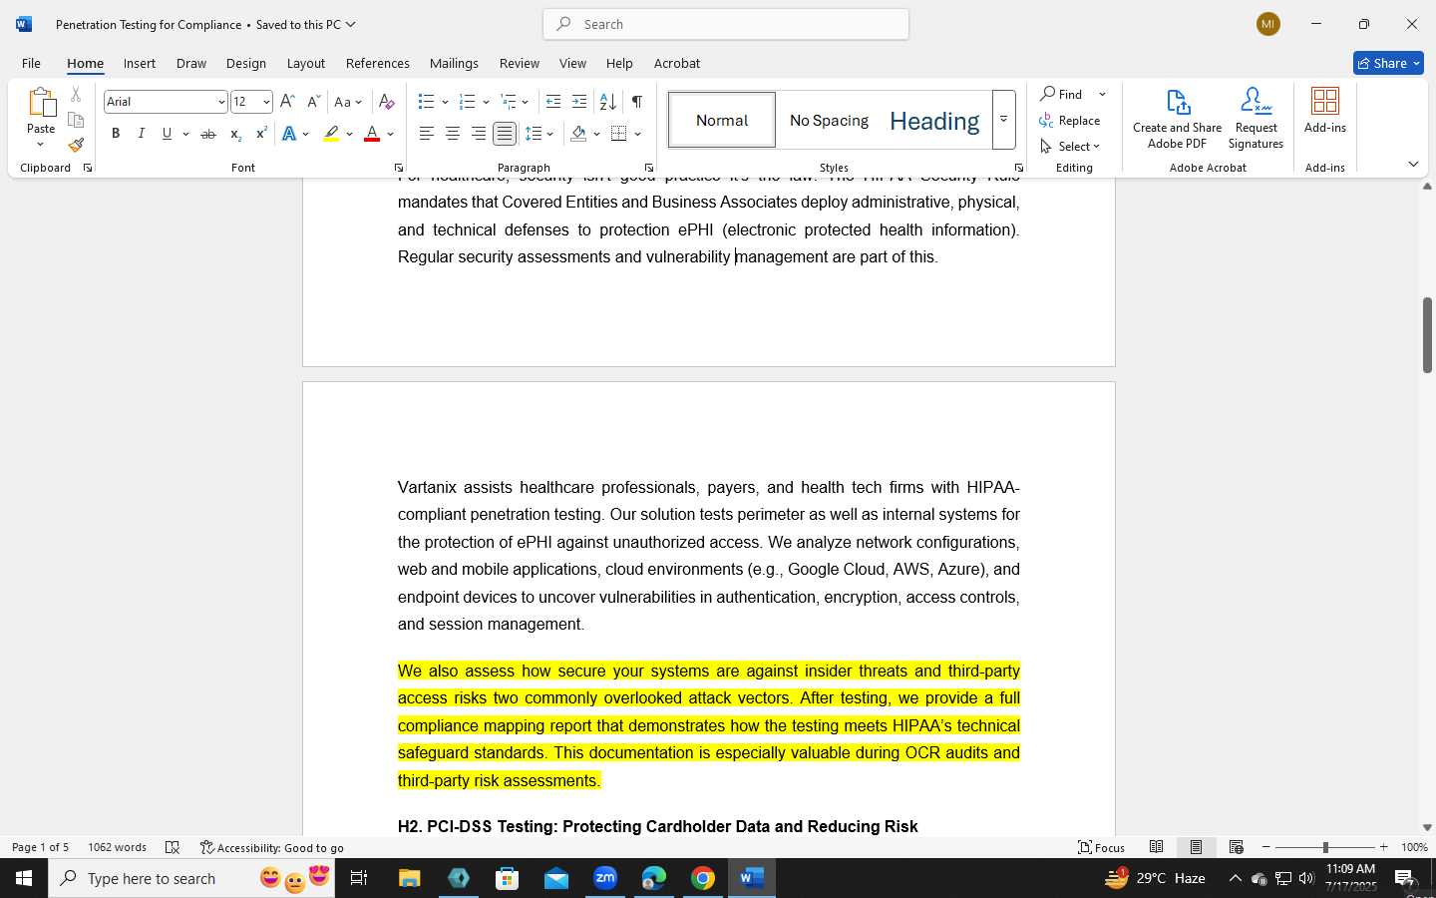1436x898 pixels.
Task: Open borders dropdown arrow
Action: 637,134
